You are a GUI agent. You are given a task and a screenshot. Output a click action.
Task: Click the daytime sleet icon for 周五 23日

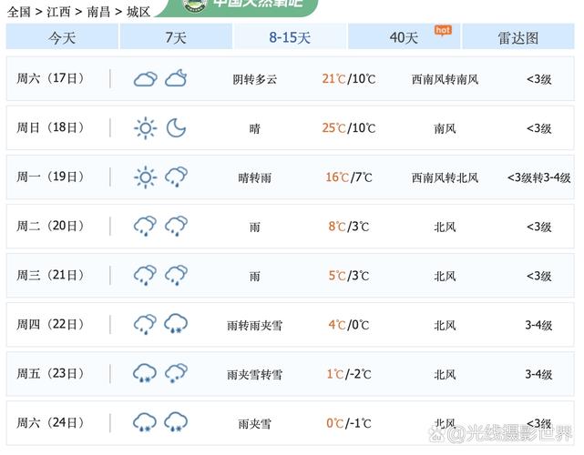[x=145, y=373]
